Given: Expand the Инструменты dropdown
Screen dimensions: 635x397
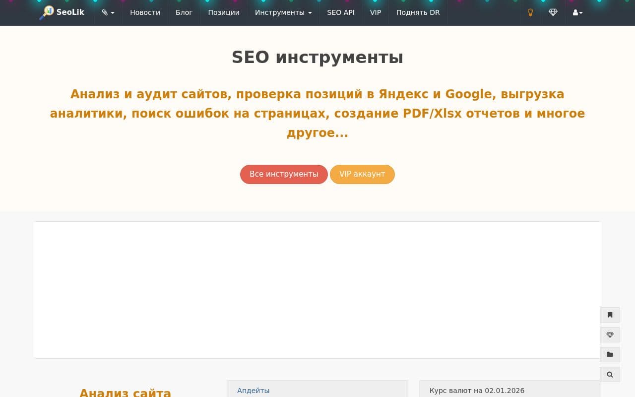Looking at the screenshot, I should tap(283, 12).
